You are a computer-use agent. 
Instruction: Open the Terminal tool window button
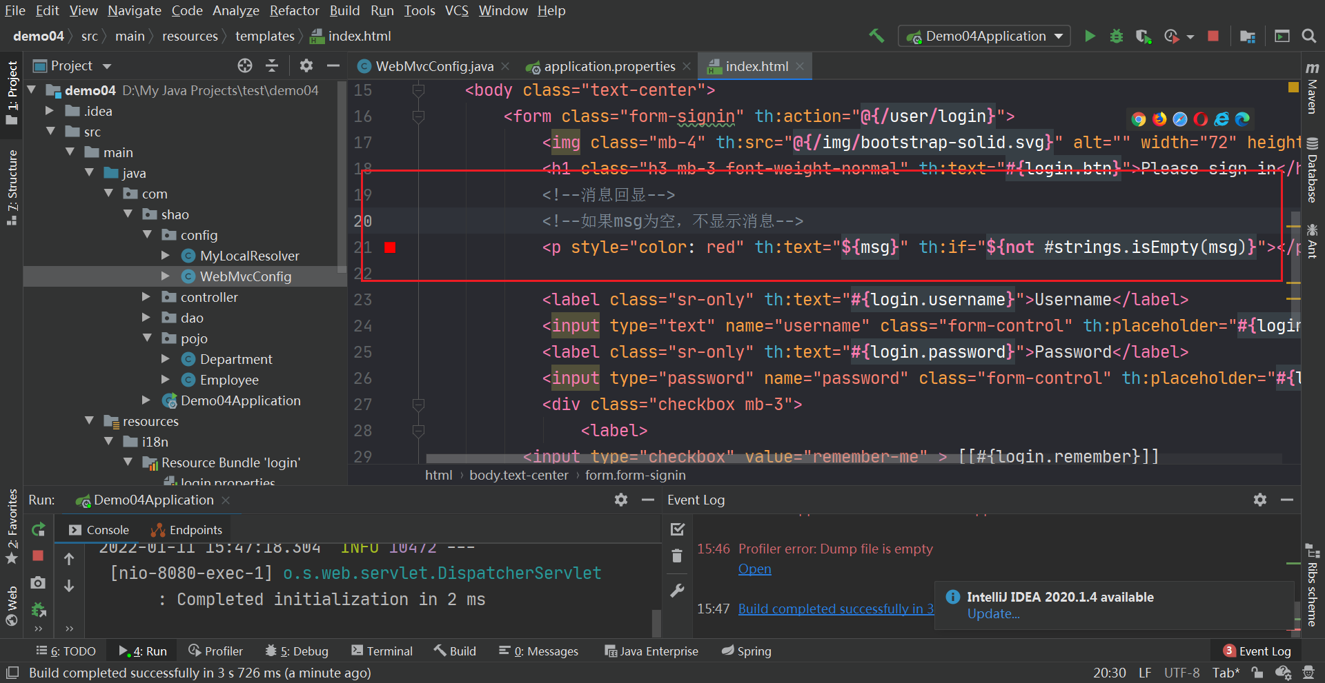(382, 651)
